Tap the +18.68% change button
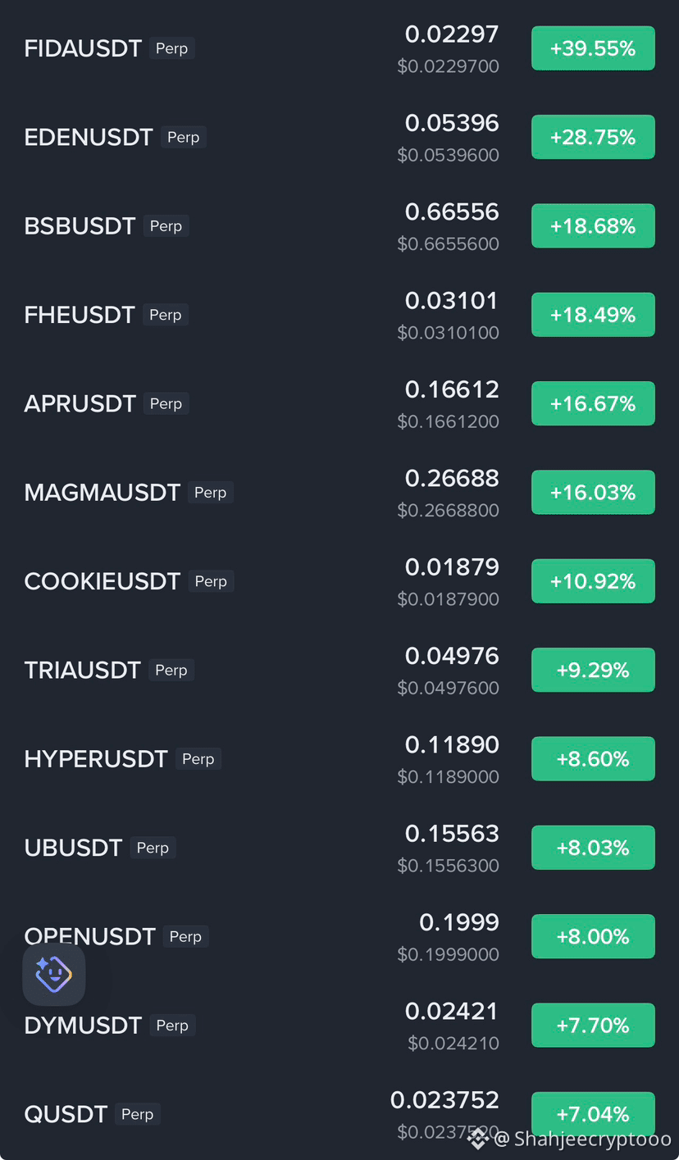 (x=593, y=225)
